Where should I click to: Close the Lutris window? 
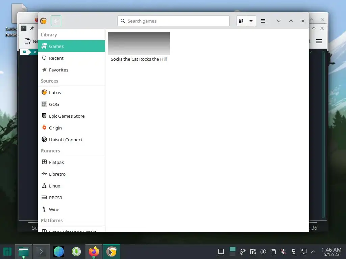point(303,21)
